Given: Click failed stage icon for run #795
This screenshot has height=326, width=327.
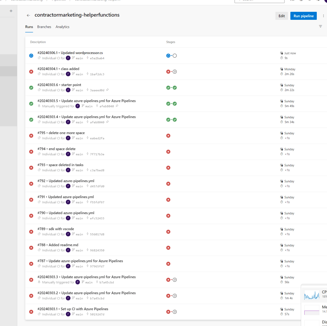Looking at the screenshot, I should pyautogui.click(x=168, y=136).
